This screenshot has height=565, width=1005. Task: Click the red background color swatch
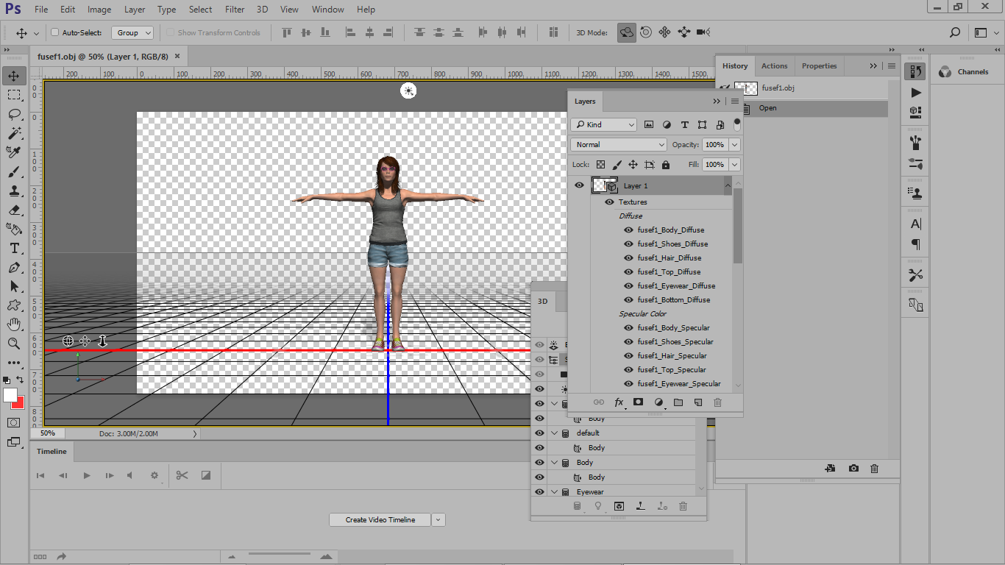(x=20, y=403)
